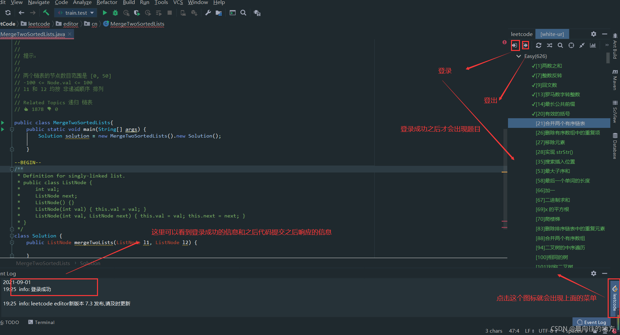Pick a random question with the shuffle icon

[550, 45]
